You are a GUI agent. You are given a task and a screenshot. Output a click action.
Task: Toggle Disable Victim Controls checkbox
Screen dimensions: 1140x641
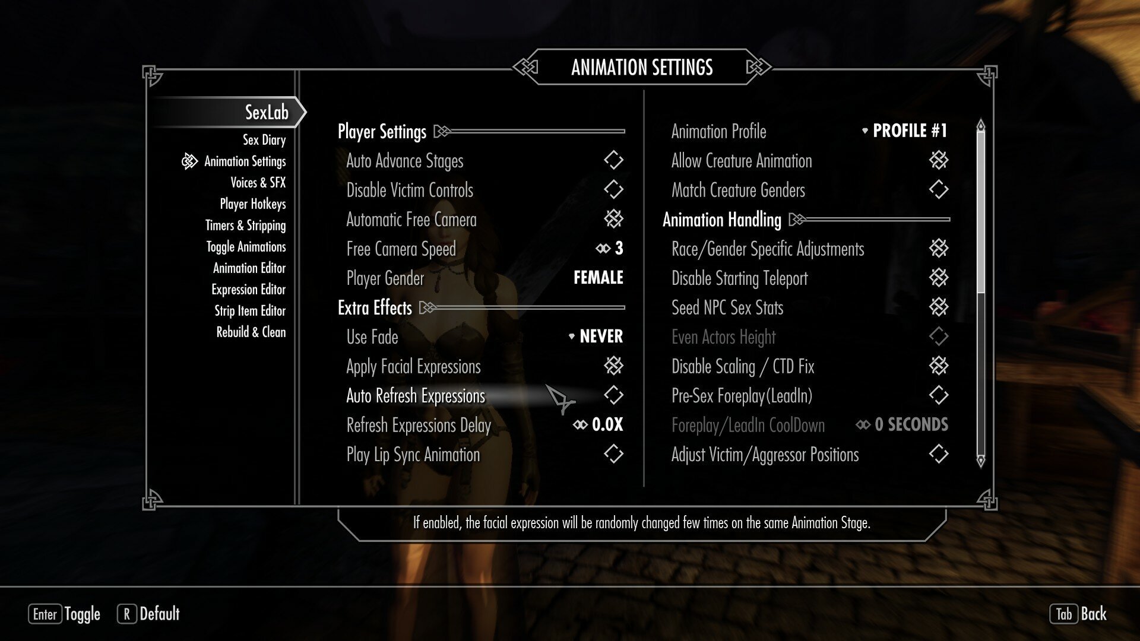point(613,189)
